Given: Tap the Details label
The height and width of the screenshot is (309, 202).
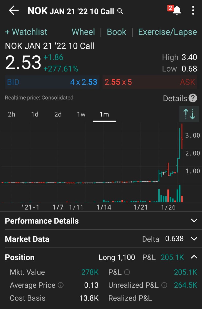Looking at the screenshot, I should [175, 98].
